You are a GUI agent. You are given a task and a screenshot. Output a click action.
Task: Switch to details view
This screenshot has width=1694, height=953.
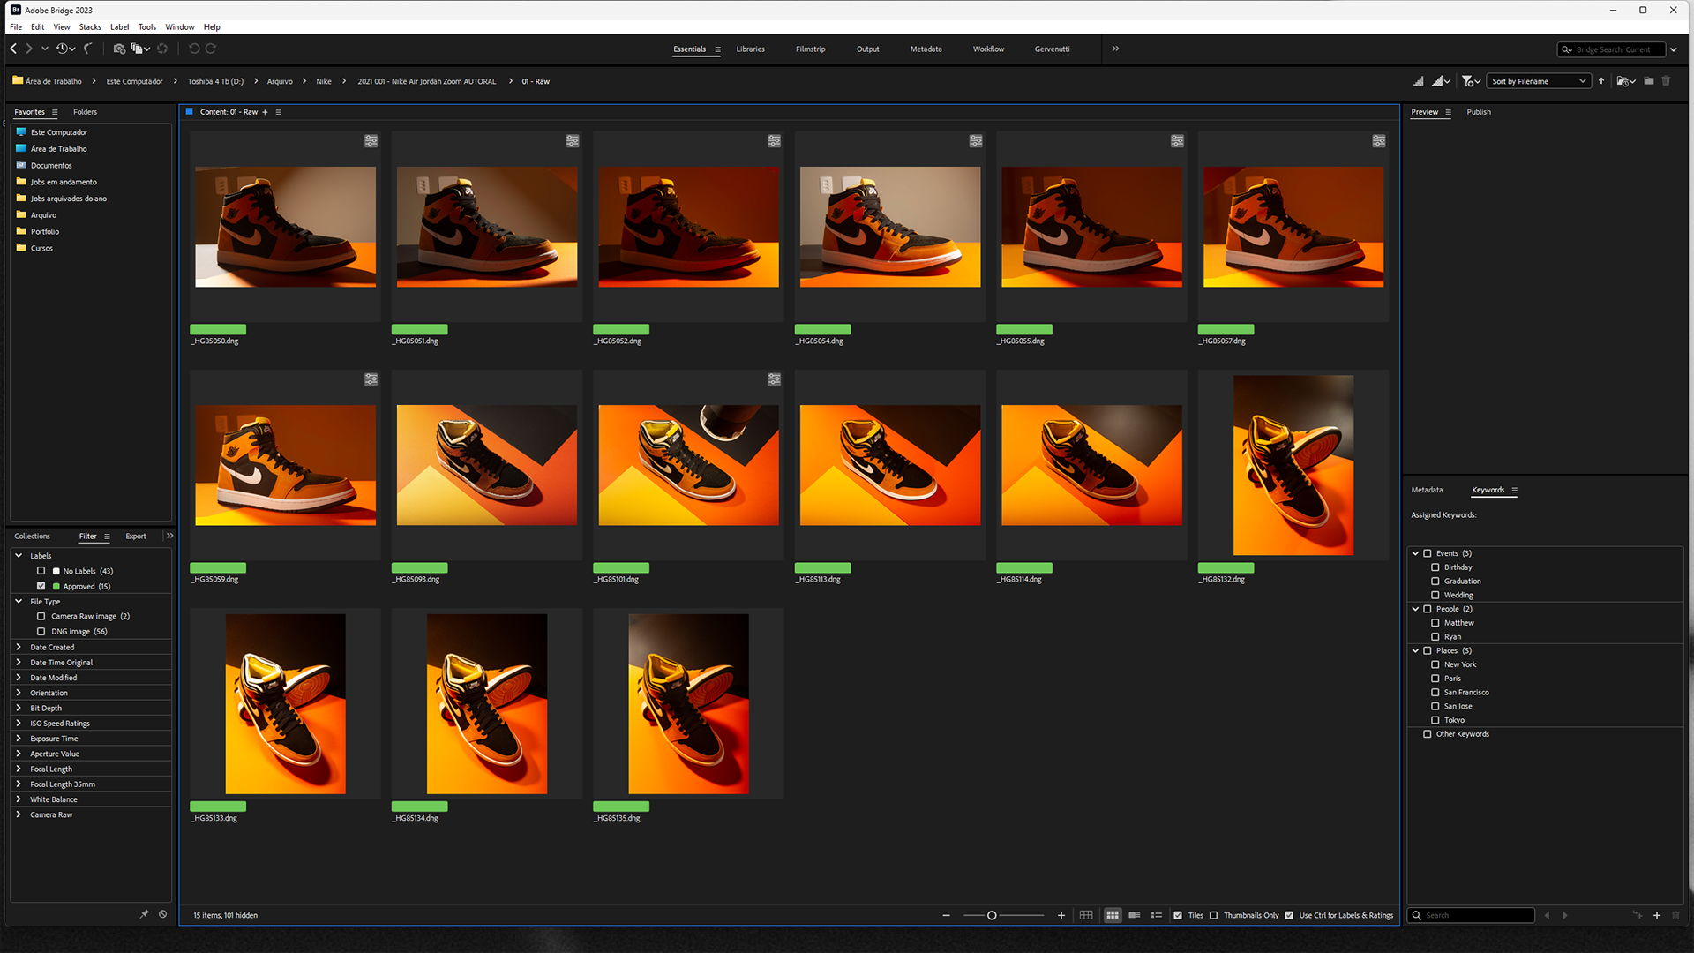[x=1135, y=915]
